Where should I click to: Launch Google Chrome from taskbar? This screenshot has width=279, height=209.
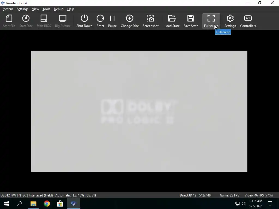point(47,204)
